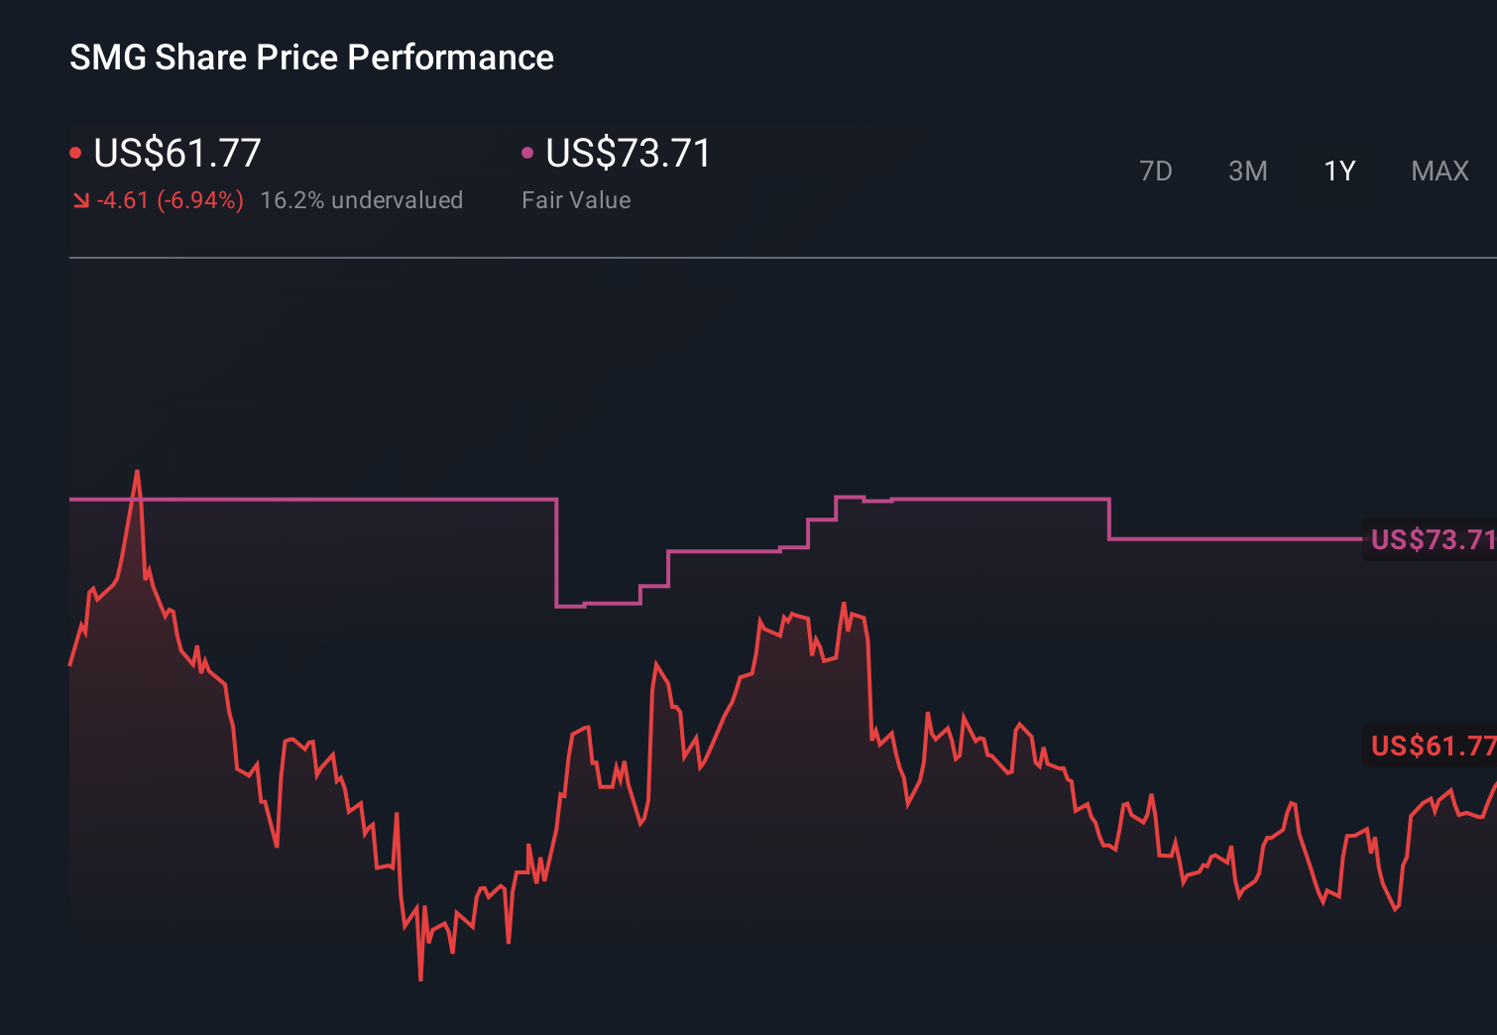The image size is (1497, 1035).
Task: Click the "16.2% undervalued" label
Action: click(x=361, y=200)
